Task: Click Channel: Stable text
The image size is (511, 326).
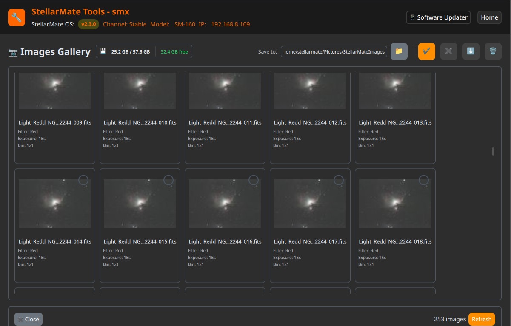Action: pos(125,24)
